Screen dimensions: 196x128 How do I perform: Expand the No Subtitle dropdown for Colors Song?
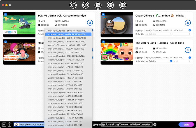click(x=158, y=61)
